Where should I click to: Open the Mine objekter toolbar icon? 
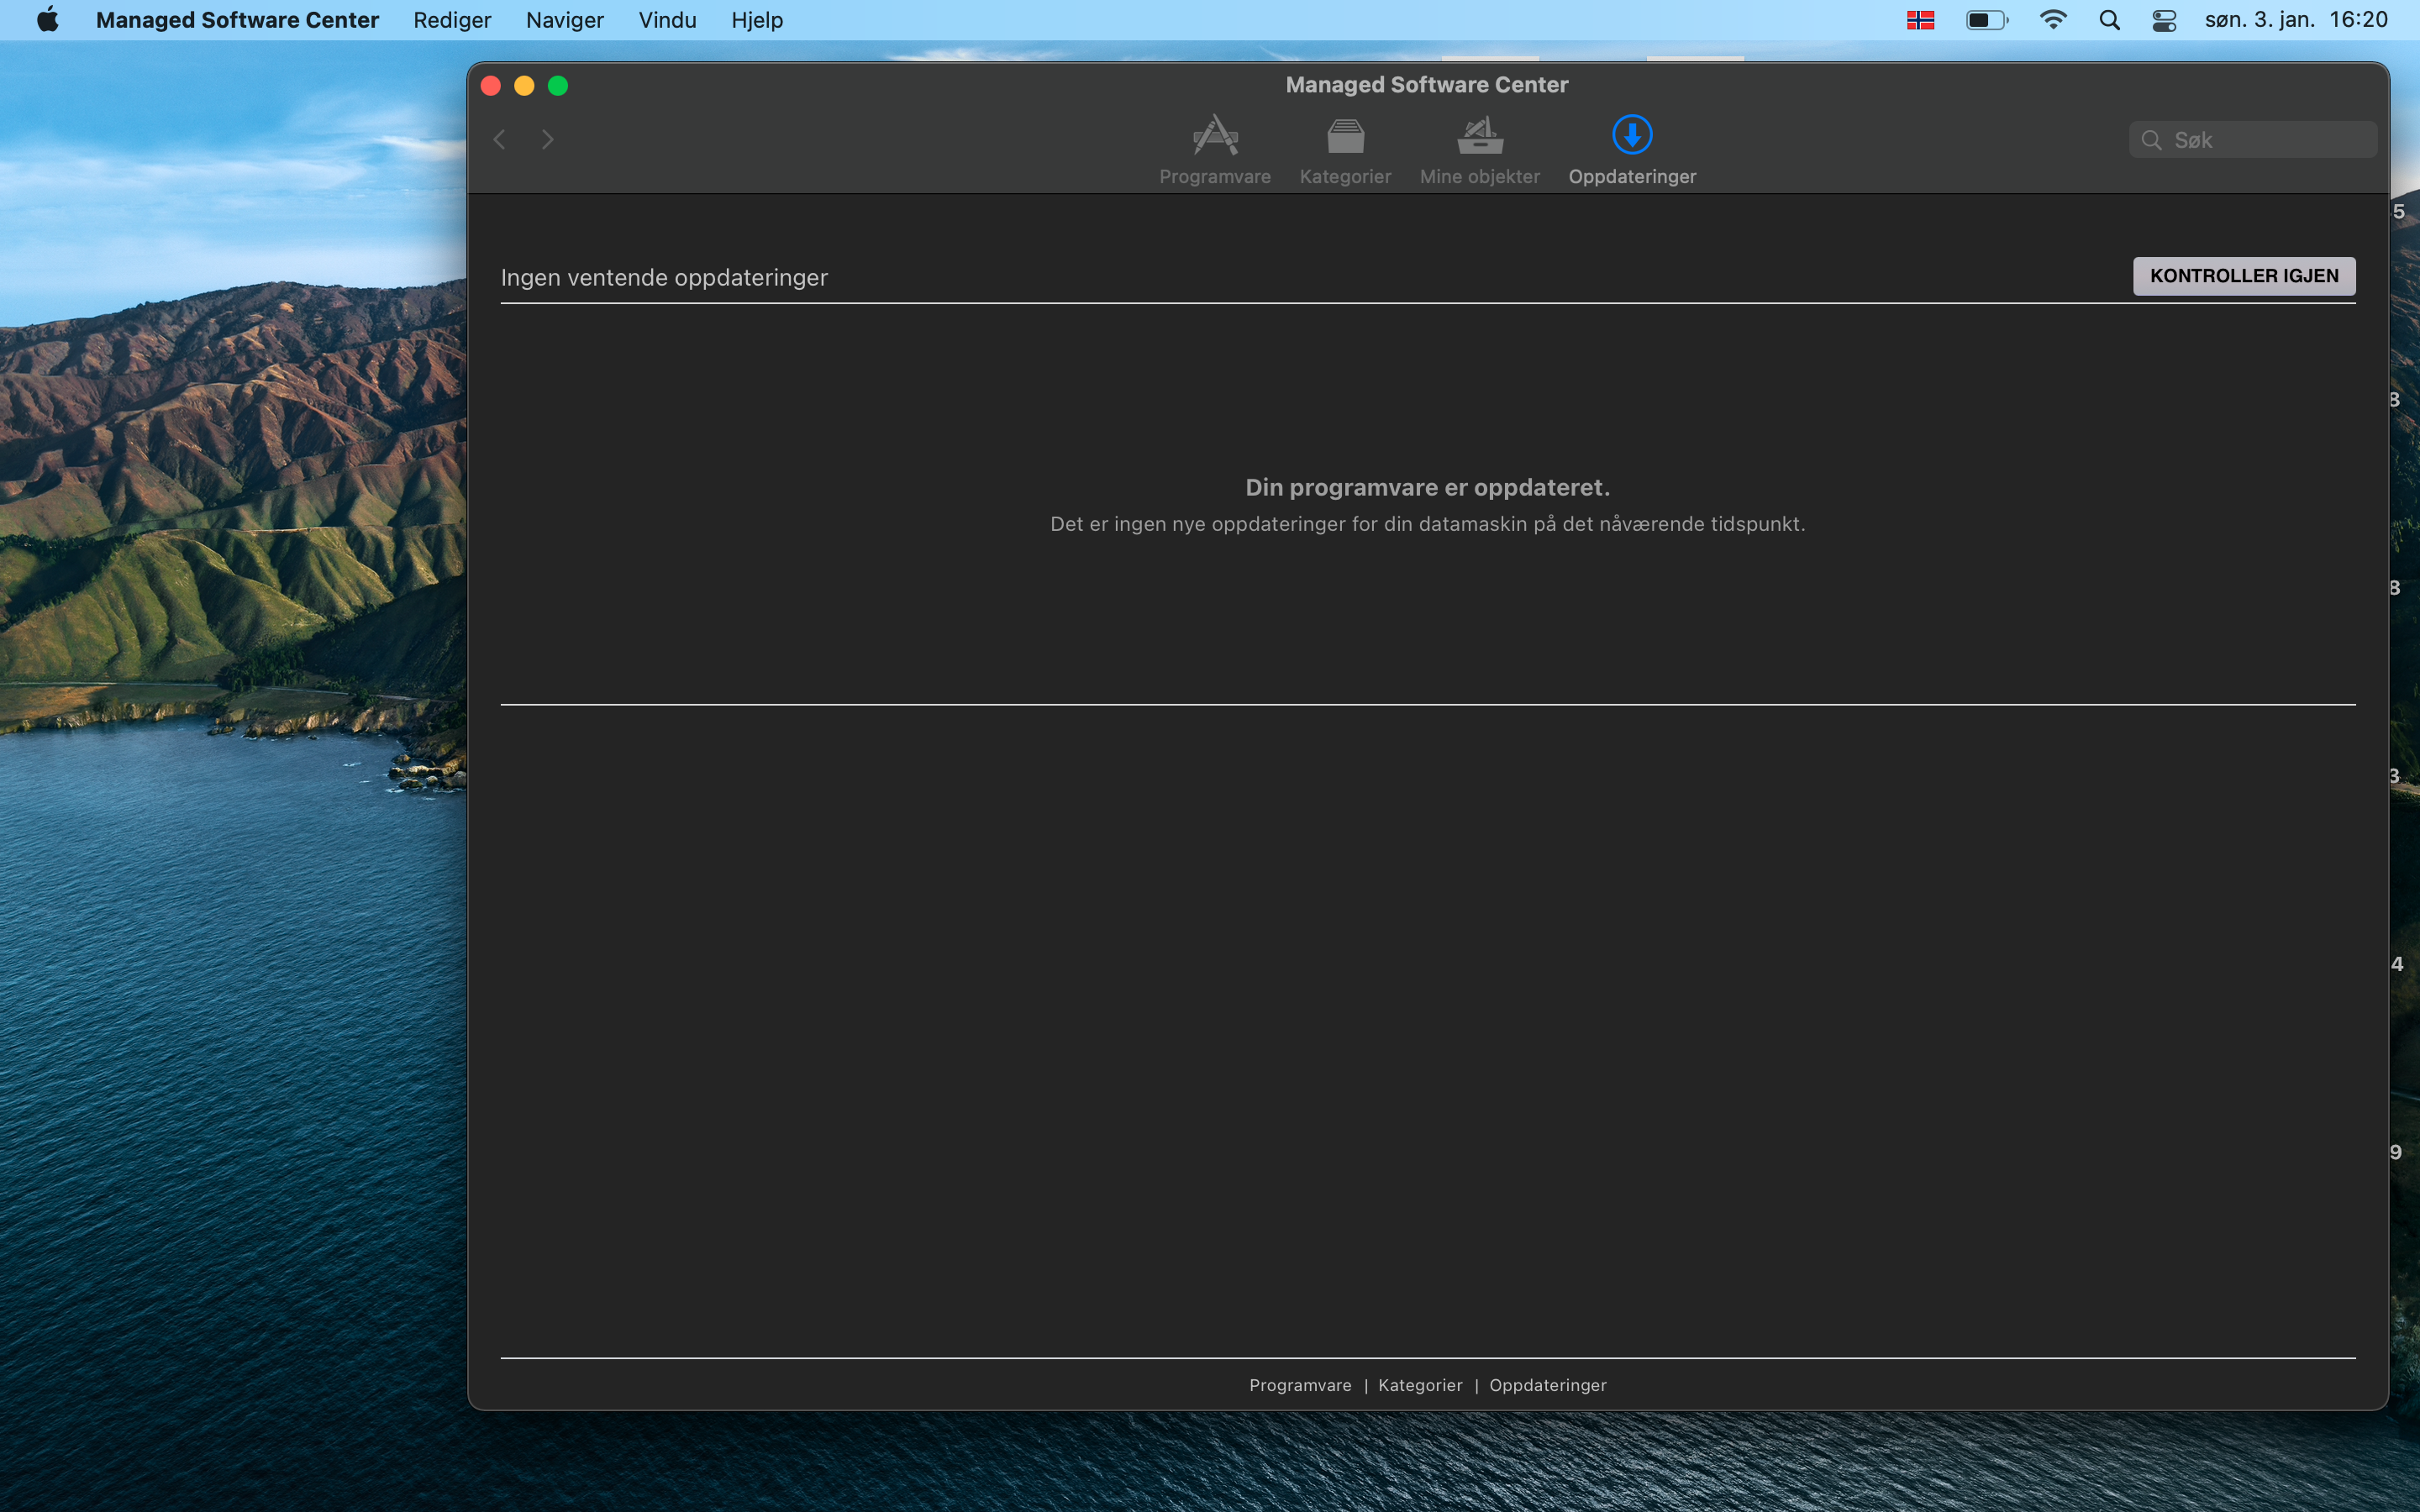pos(1479,136)
